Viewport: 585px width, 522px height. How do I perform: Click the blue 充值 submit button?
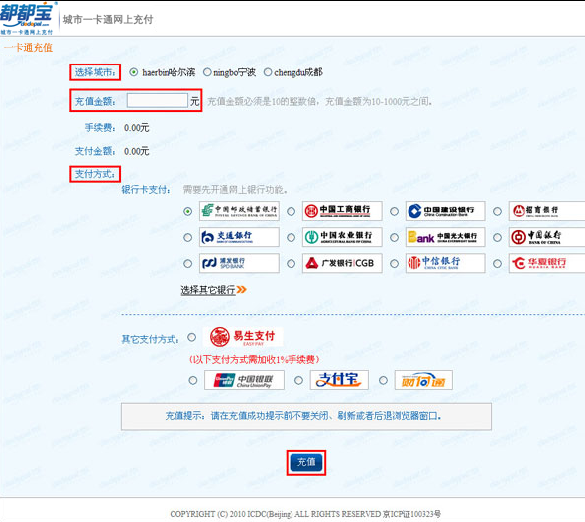coord(306,462)
